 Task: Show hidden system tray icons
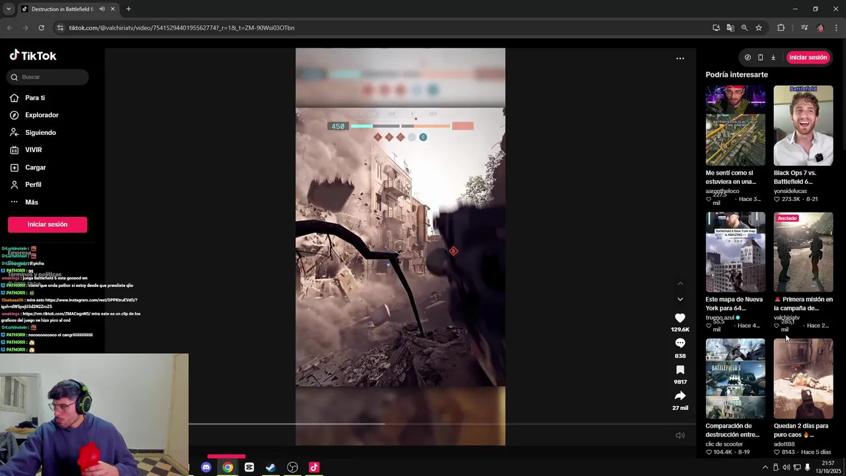click(x=765, y=467)
